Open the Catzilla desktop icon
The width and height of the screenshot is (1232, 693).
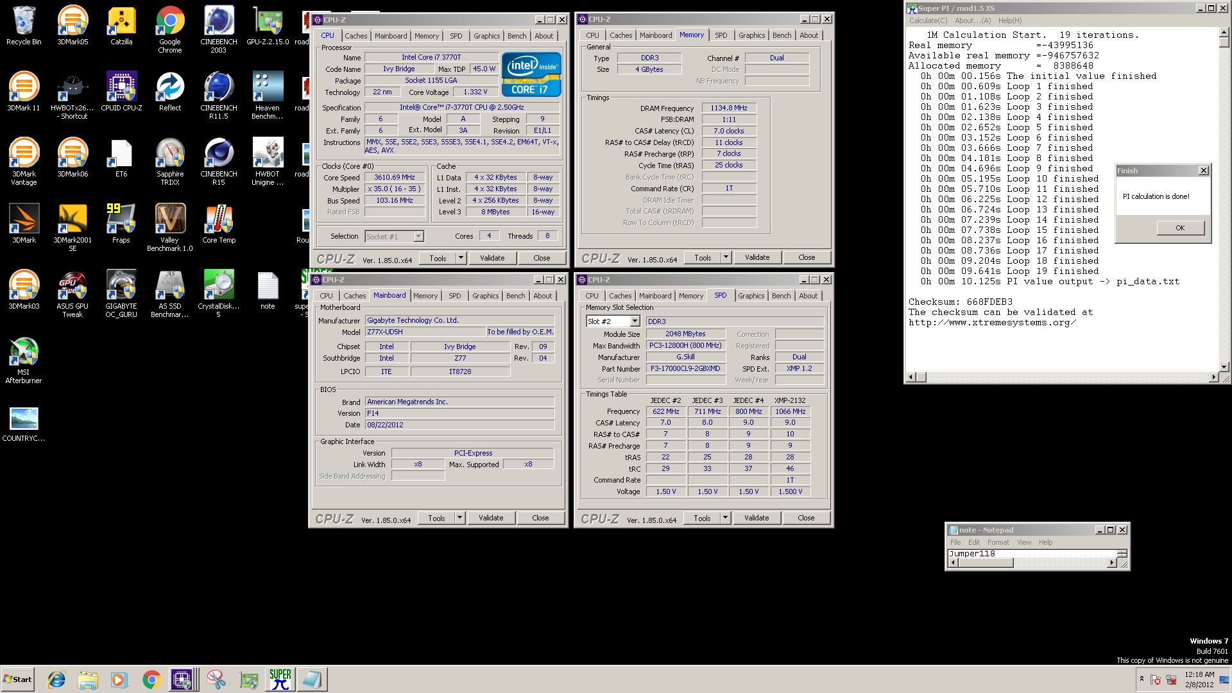pyautogui.click(x=121, y=26)
